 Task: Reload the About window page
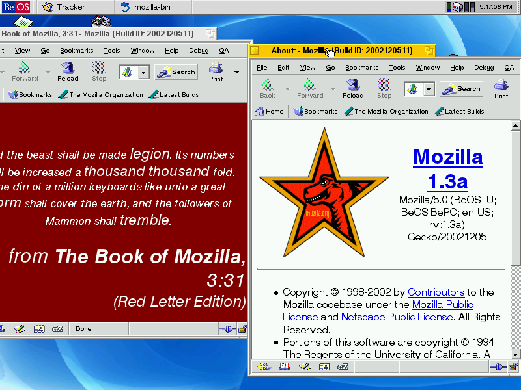[x=353, y=88]
